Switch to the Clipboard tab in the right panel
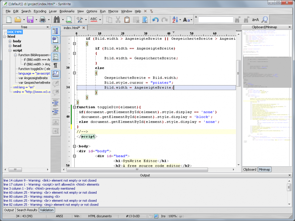Viewport: 295px width, 221px height. coord(249,169)
